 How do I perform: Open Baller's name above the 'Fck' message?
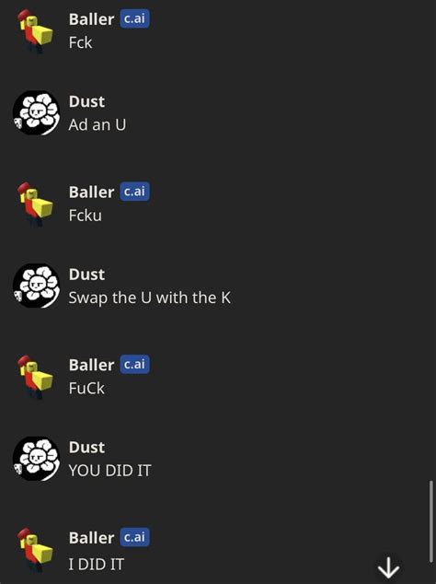pyautogui.click(x=91, y=19)
